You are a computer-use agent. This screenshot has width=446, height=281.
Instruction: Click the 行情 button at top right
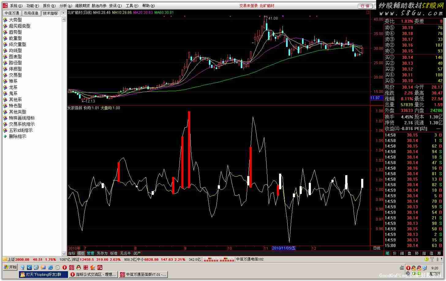pyautogui.click(x=365, y=6)
